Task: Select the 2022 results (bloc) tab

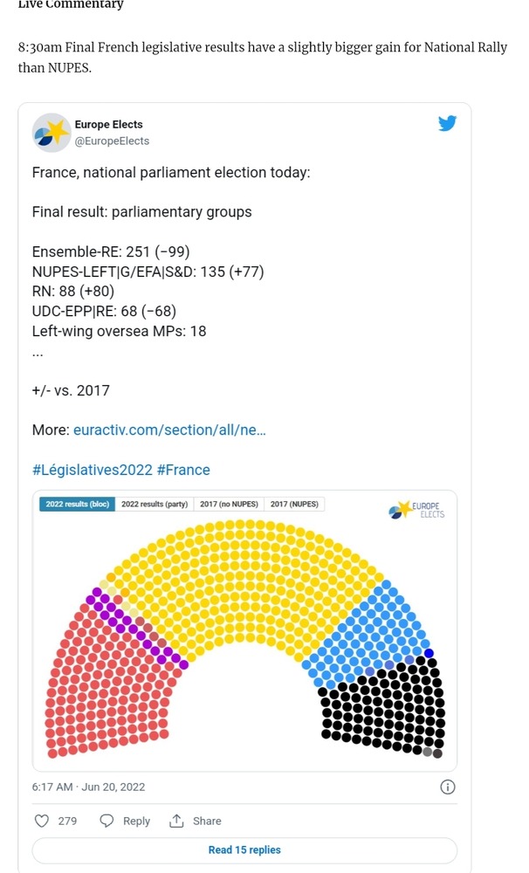Action: pyautogui.click(x=76, y=505)
